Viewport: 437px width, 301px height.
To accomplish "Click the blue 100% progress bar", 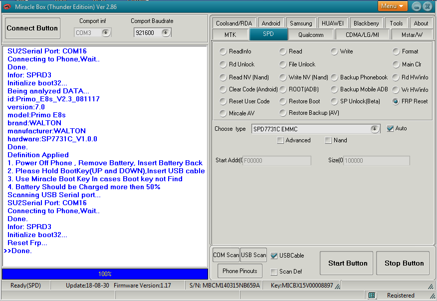I will click(x=105, y=274).
